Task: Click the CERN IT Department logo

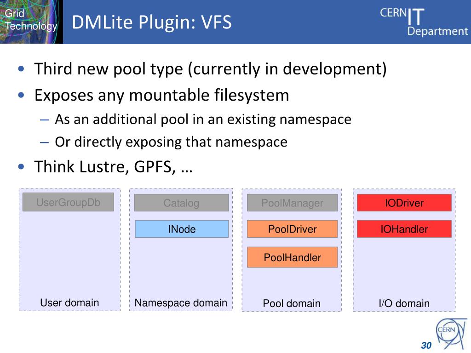Action: tap(424, 21)
